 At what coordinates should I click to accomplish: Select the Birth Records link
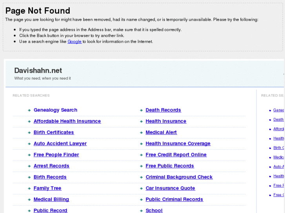pyautogui.click(x=50, y=177)
